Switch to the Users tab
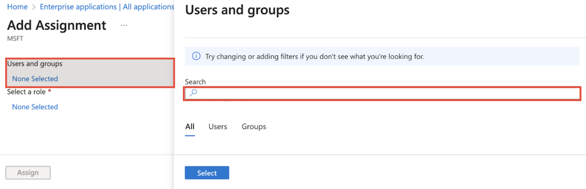The image size is (586, 189). coord(218,127)
